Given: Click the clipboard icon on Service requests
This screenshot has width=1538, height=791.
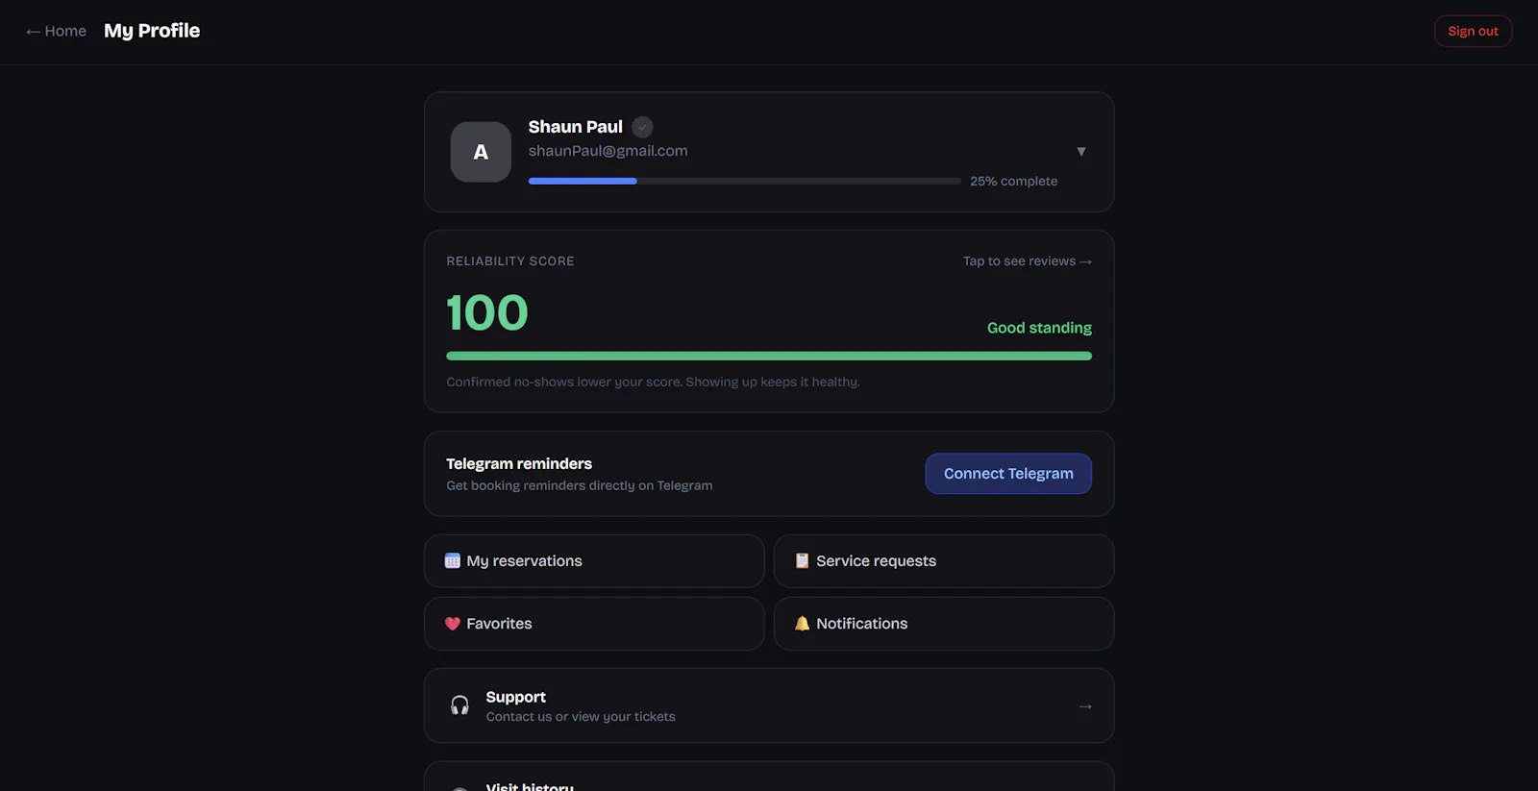Looking at the screenshot, I should point(802,561).
